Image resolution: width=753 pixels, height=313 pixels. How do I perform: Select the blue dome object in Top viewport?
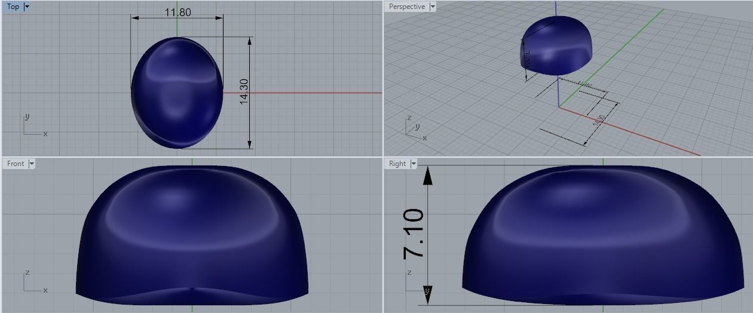pyautogui.click(x=177, y=93)
